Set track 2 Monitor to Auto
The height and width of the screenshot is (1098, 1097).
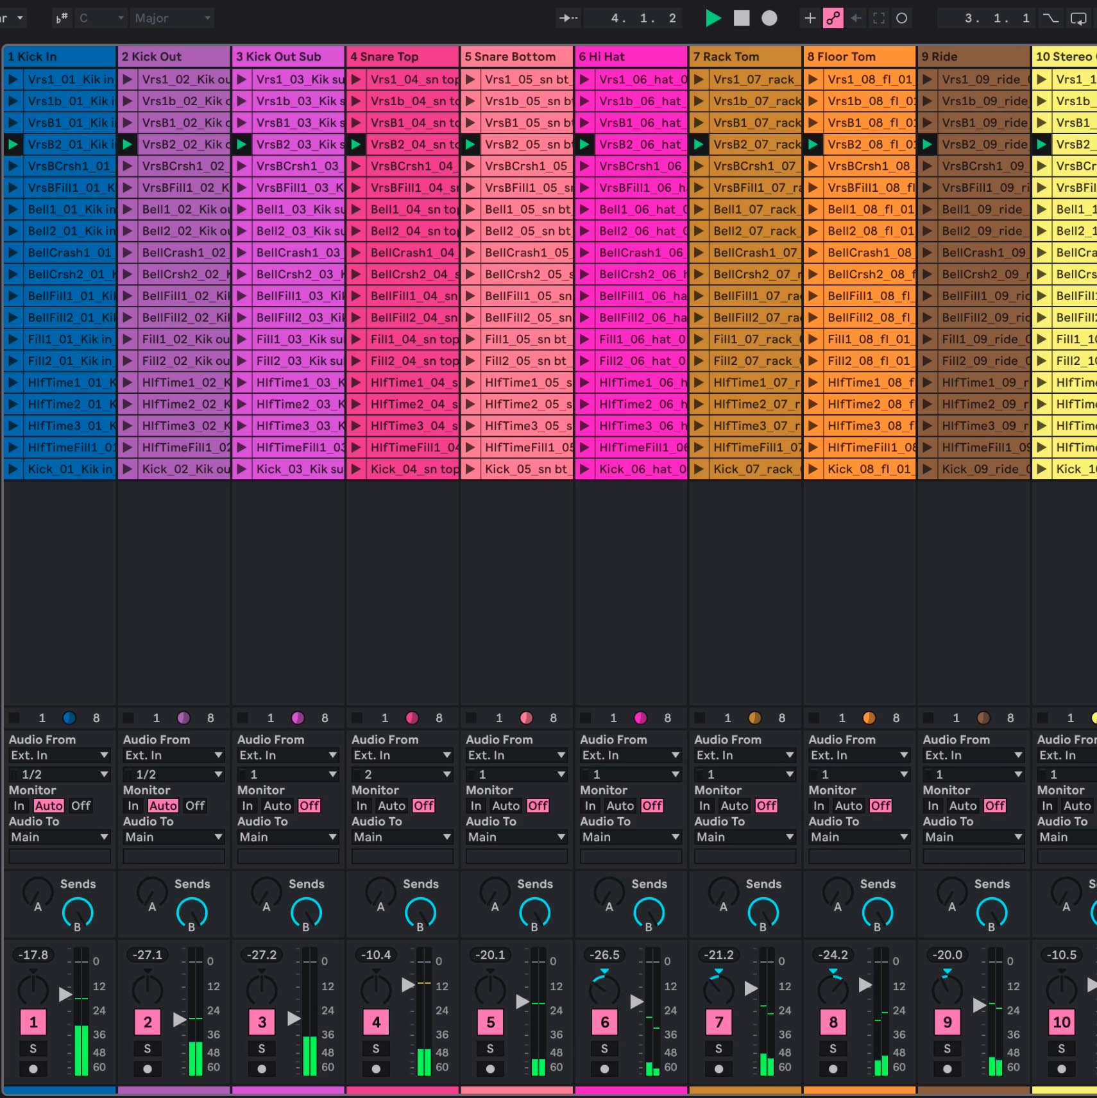(x=163, y=806)
